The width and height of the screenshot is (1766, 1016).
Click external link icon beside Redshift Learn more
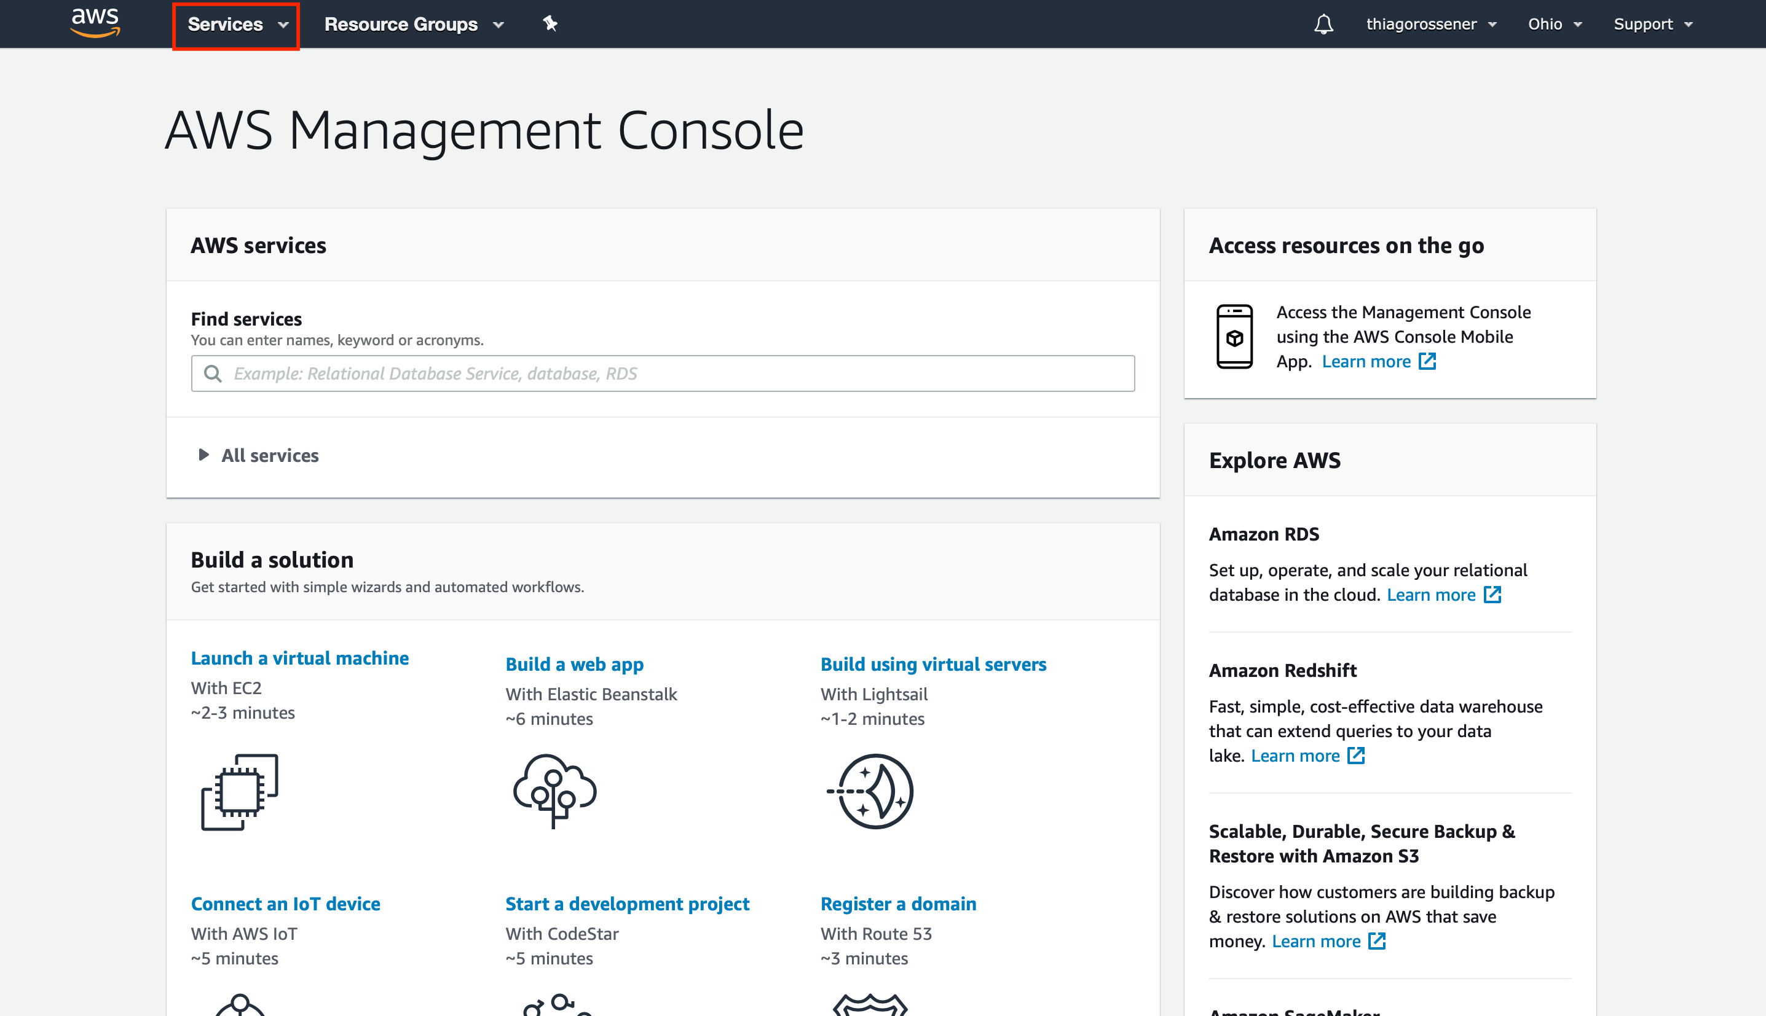(1356, 756)
